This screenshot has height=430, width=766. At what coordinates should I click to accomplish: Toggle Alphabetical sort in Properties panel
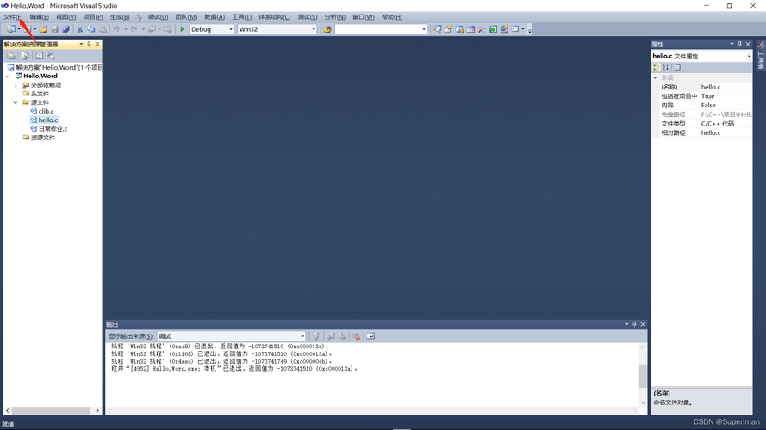665,67
